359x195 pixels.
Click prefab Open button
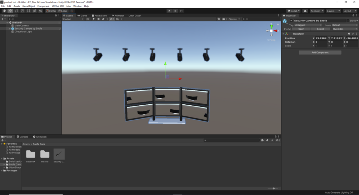(x=301, y=29)
